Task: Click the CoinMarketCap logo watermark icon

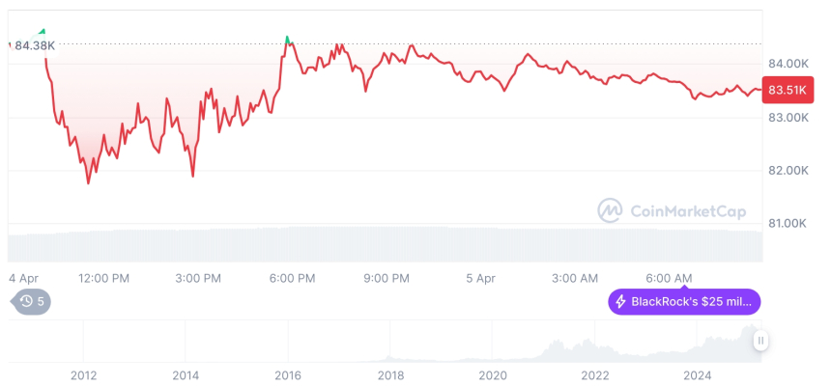Action: (x=610, y=209)
